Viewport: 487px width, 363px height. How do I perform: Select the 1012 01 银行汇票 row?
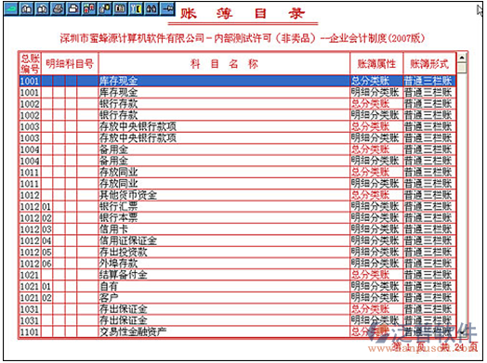pos(237,207)
